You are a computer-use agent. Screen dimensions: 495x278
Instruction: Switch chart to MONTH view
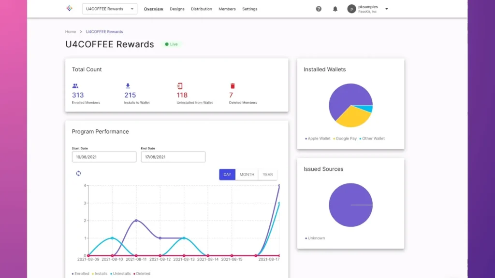(247, 174)
